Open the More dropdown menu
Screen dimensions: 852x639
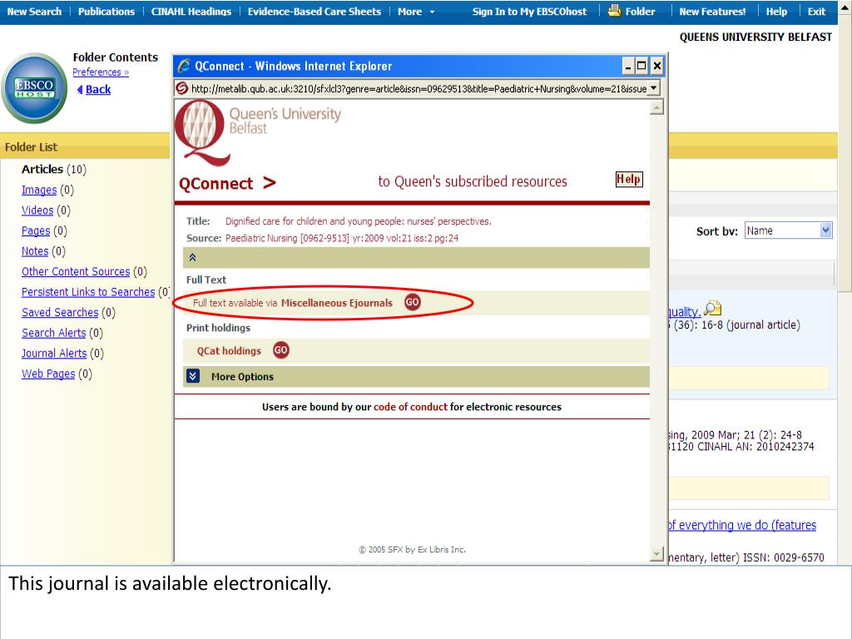[x=416, y=12]
